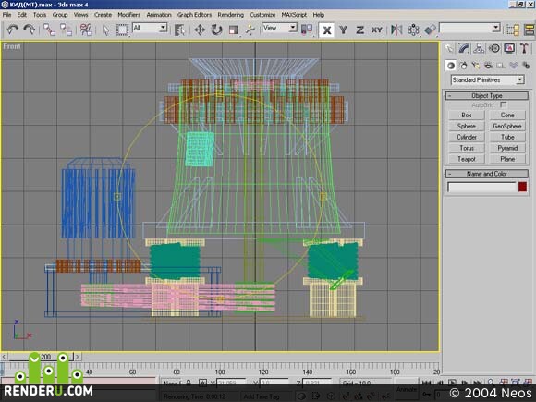Toggle the XY plane constraint
This screenshot has width=536, height=402.
377,30
